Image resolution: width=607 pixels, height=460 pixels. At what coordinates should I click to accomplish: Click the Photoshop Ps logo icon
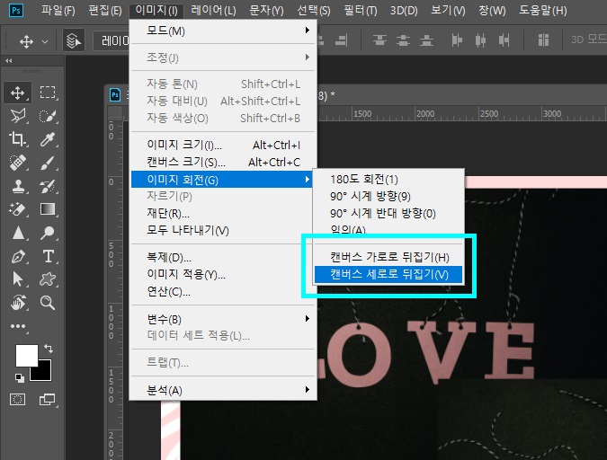[x=16, y=10]
